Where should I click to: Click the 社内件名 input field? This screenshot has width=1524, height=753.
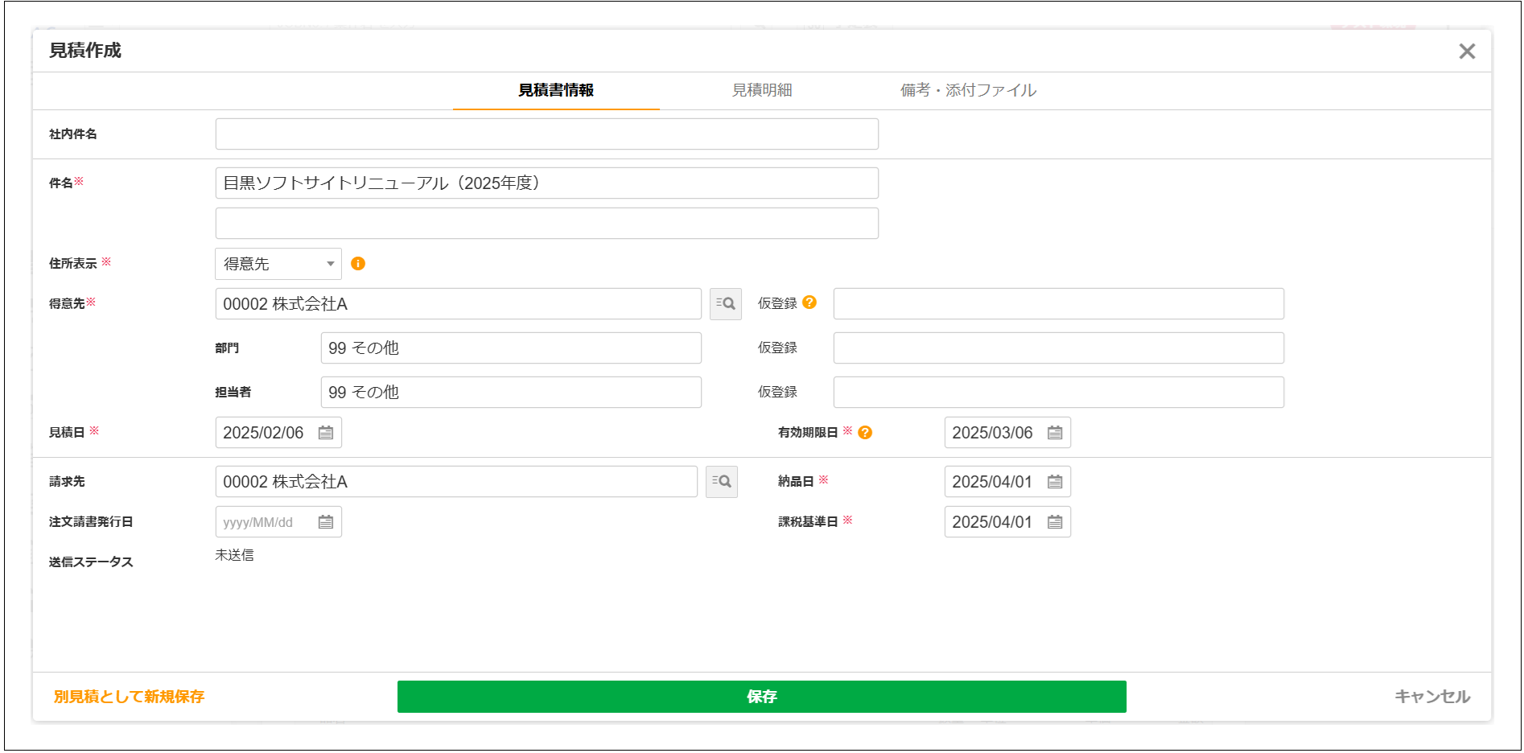546,134
